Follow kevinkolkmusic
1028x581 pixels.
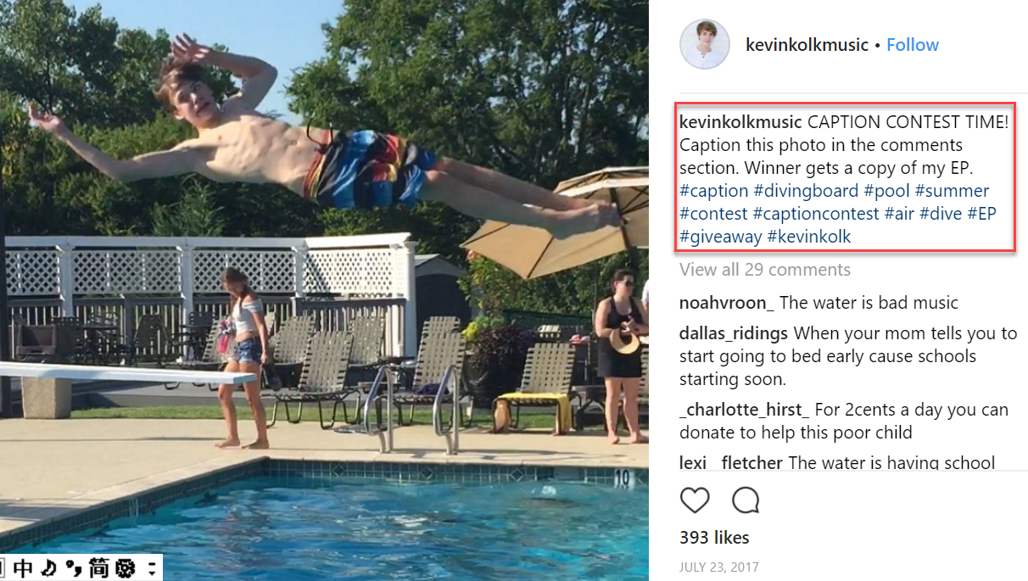pyautogui.click(x=913, y=45)
